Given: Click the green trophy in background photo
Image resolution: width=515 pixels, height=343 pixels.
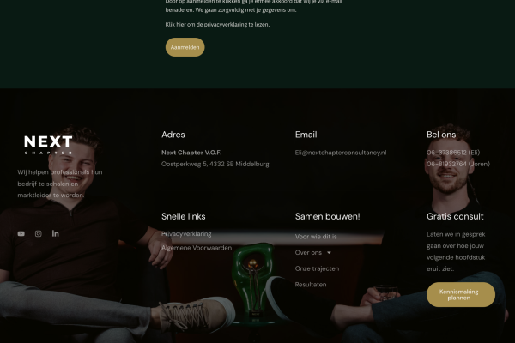Looking at the screenshot, I should point(252,277).
